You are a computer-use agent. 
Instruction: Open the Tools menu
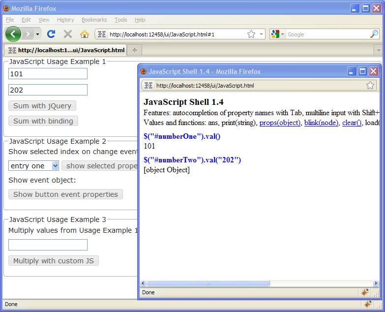tap(120, 20)
